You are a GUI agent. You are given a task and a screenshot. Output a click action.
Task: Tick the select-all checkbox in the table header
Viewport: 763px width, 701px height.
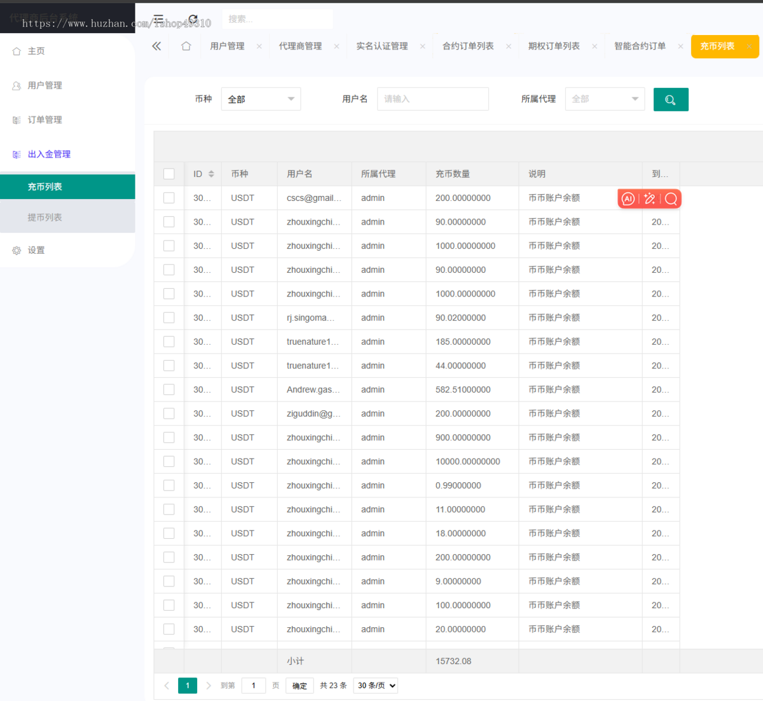click(x=169, y=174)
